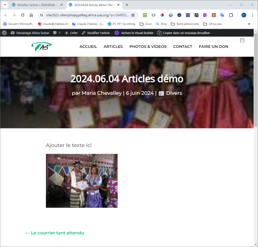This screenshot has height=247, width=258.
Task: Click the diploma ceremony photo in article
Action: click(82, 181)
